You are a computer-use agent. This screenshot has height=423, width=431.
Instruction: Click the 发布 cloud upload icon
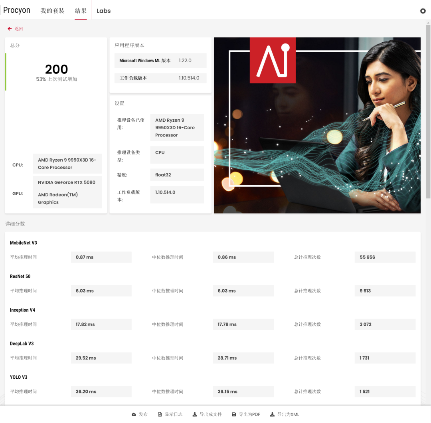[134, 414]
